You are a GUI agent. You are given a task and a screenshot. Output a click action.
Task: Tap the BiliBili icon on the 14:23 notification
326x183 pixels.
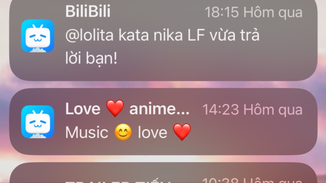point(38,122)
